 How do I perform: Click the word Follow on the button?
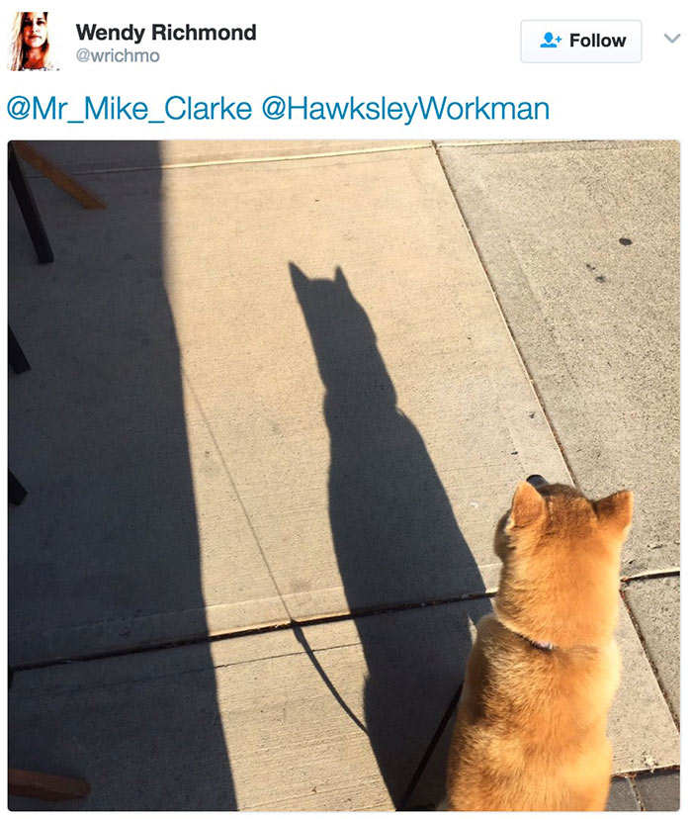click(x=597, y=41)
